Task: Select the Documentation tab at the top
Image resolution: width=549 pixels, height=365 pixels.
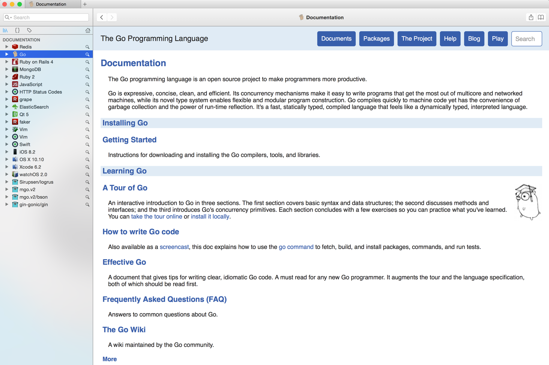Action: (x=53, y=4)
